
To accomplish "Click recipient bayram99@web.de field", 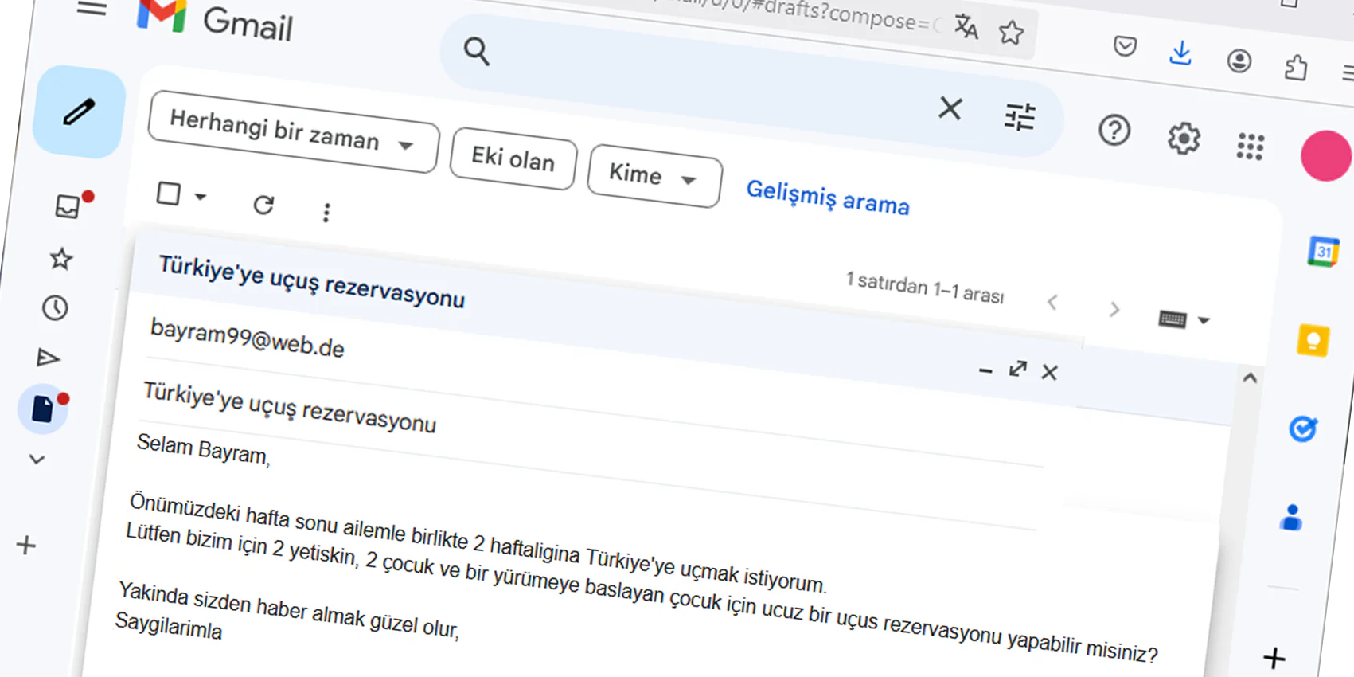I will (x=248, y=337).
